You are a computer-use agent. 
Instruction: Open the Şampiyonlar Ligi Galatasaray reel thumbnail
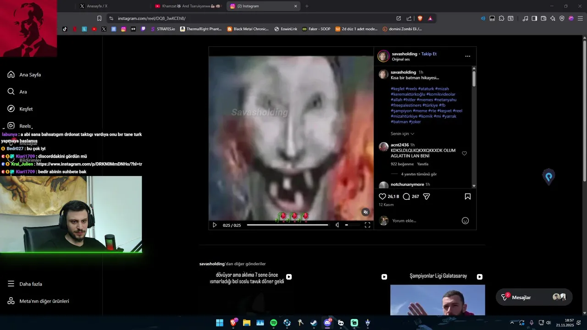click(x=437, y=293)
